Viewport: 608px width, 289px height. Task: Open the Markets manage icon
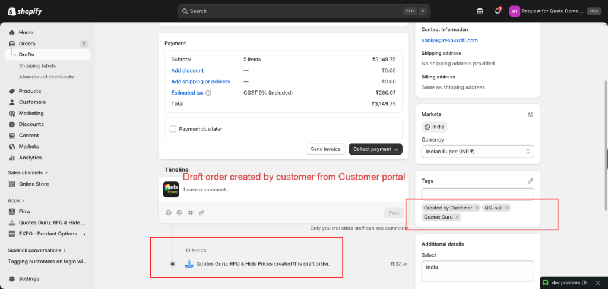point(530,114)
